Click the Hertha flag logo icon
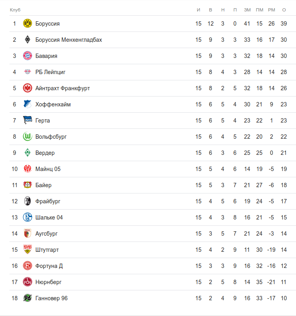Image resolution: width=296 pixels, height=316 pixels. pyautogui.click(x=27, y=121)
